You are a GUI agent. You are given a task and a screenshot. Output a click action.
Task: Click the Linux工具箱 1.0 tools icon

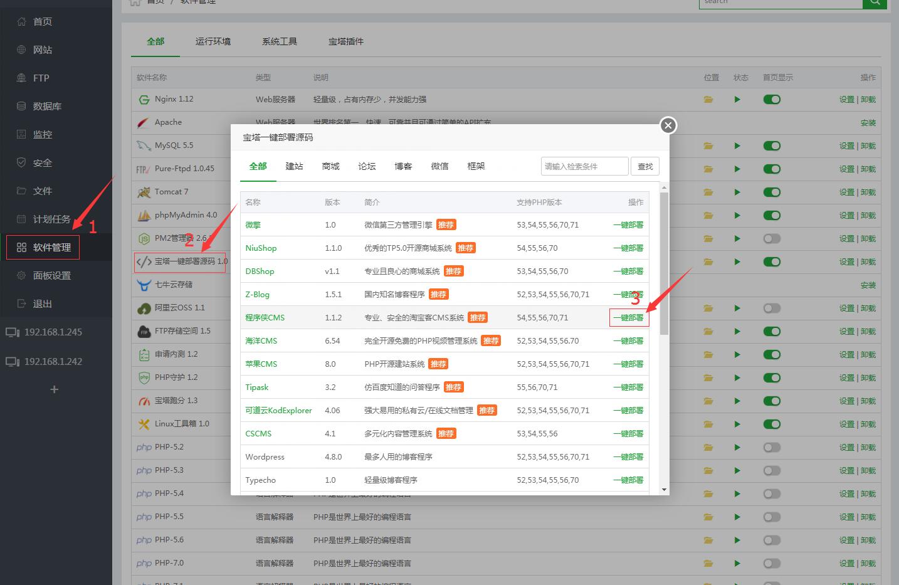[144, 424]
